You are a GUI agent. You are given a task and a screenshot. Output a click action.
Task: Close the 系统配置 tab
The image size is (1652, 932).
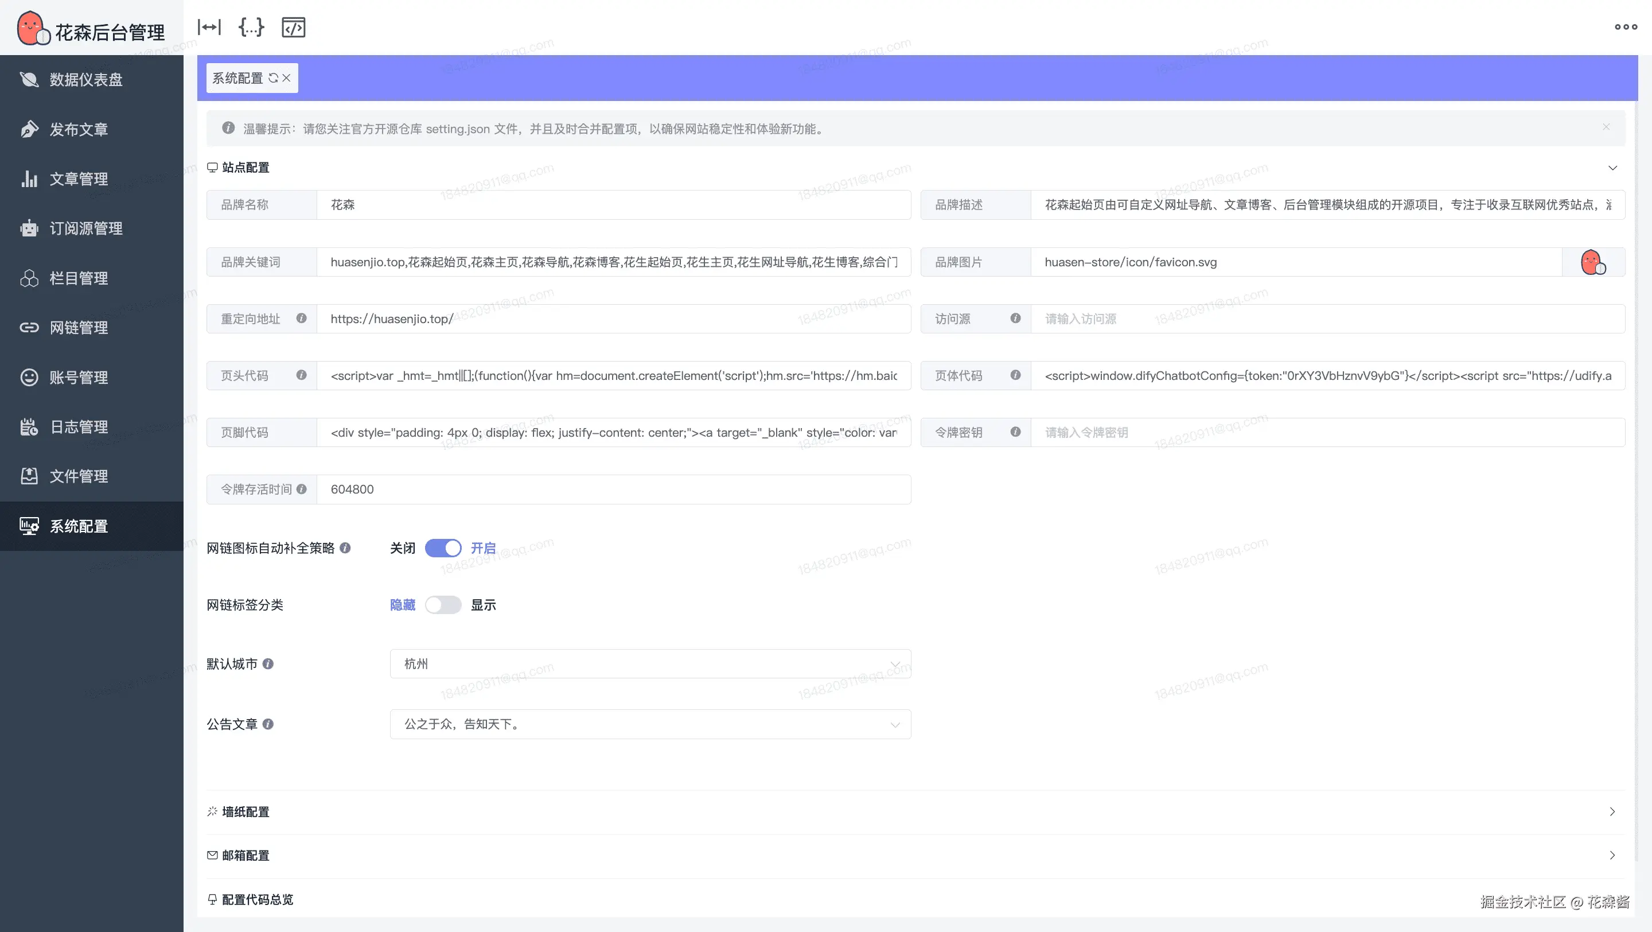(x=287, y=77)
